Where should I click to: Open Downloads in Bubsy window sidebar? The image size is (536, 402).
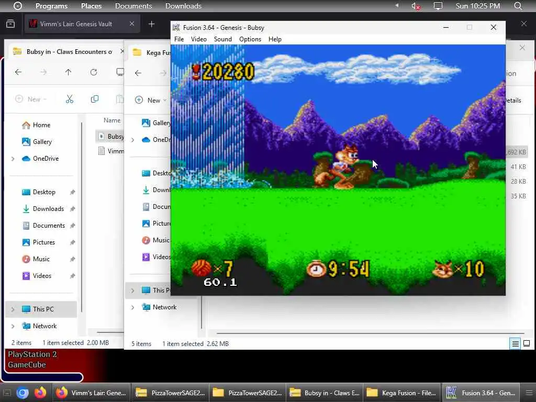[48, 209]
